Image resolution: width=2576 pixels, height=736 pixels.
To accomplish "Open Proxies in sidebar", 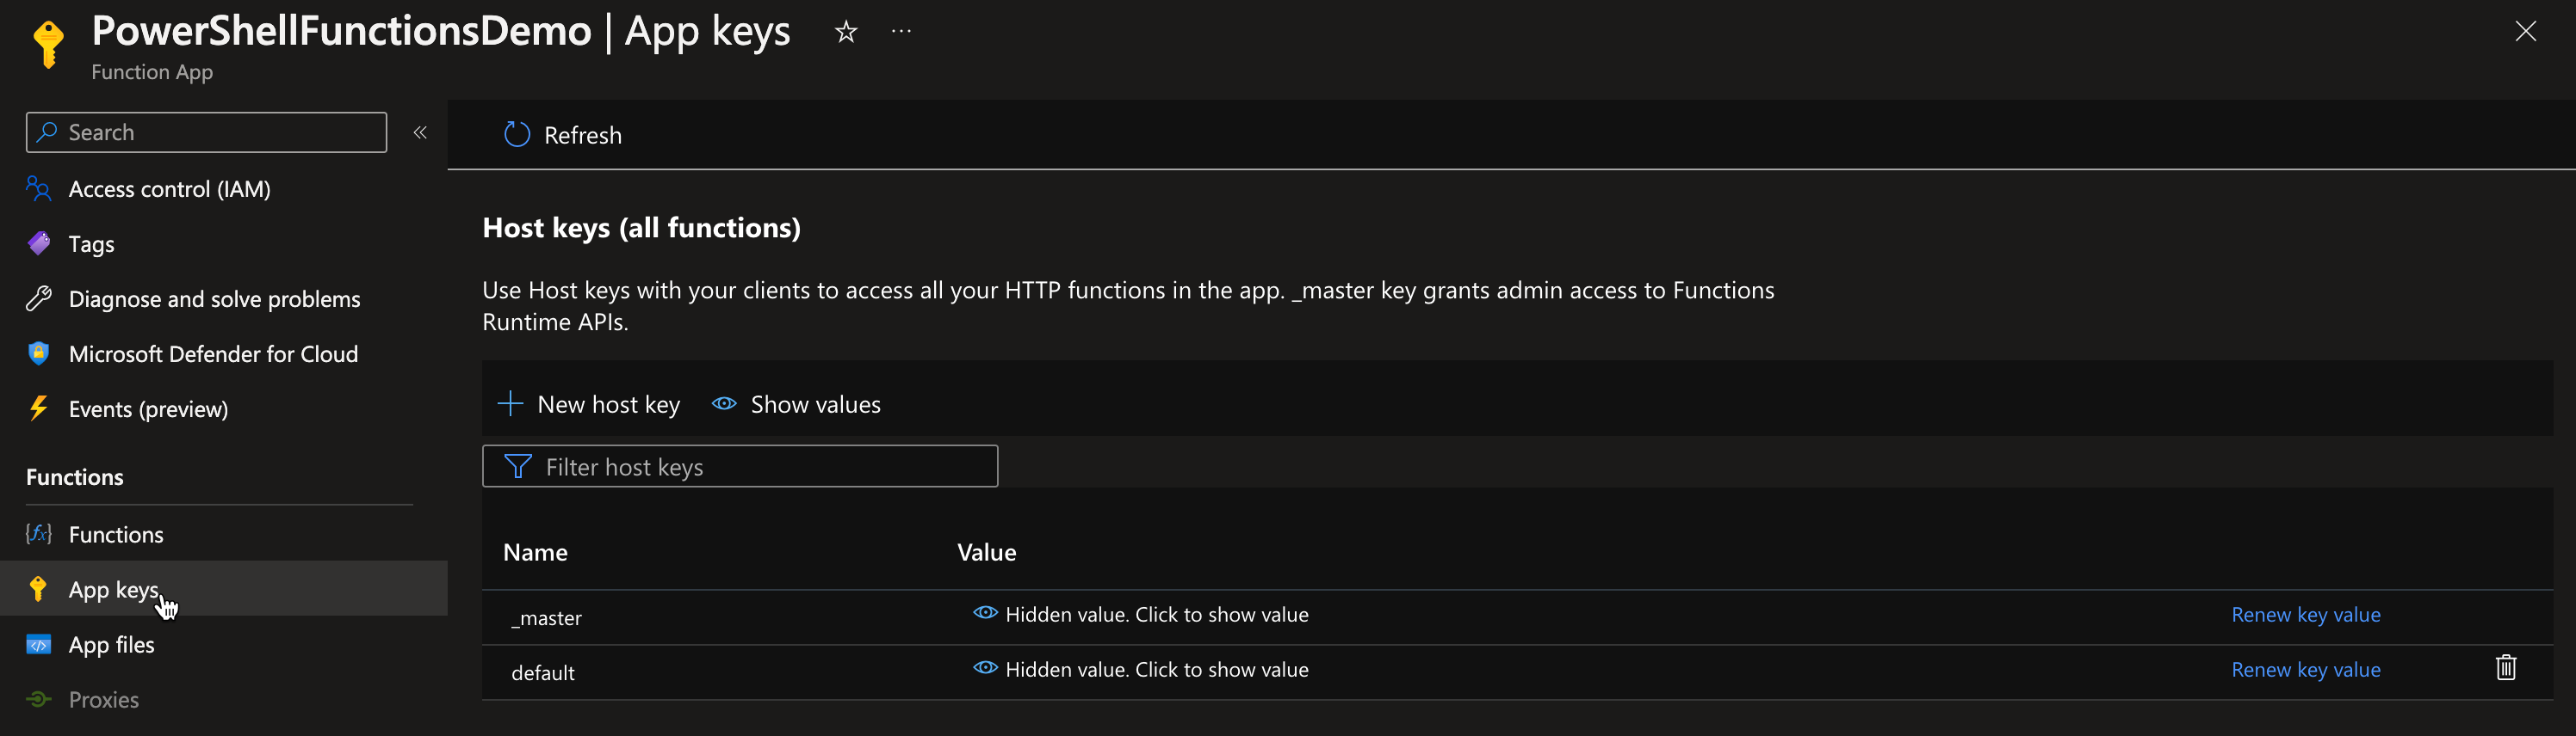I will (103, 699).
